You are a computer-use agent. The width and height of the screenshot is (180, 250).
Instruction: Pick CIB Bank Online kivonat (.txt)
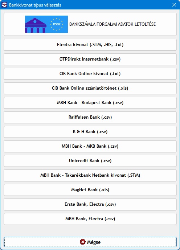point(90,74)
